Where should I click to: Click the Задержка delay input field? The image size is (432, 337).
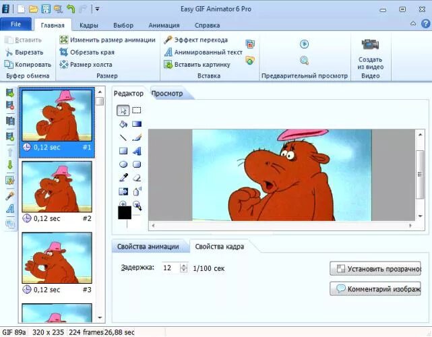[171, 268]
